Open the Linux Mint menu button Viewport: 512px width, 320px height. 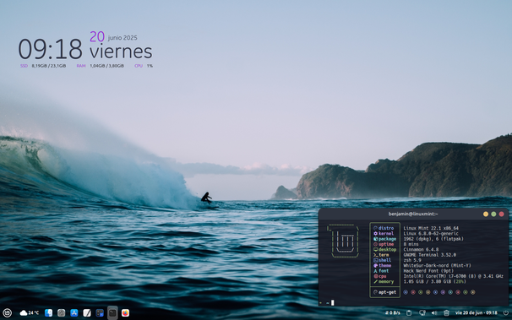[x=8, y=313]
